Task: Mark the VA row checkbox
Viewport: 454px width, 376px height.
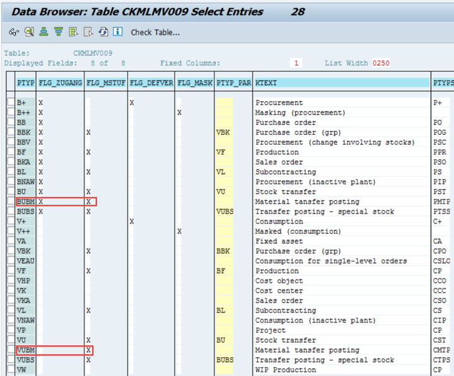Action: click(11, 241)
